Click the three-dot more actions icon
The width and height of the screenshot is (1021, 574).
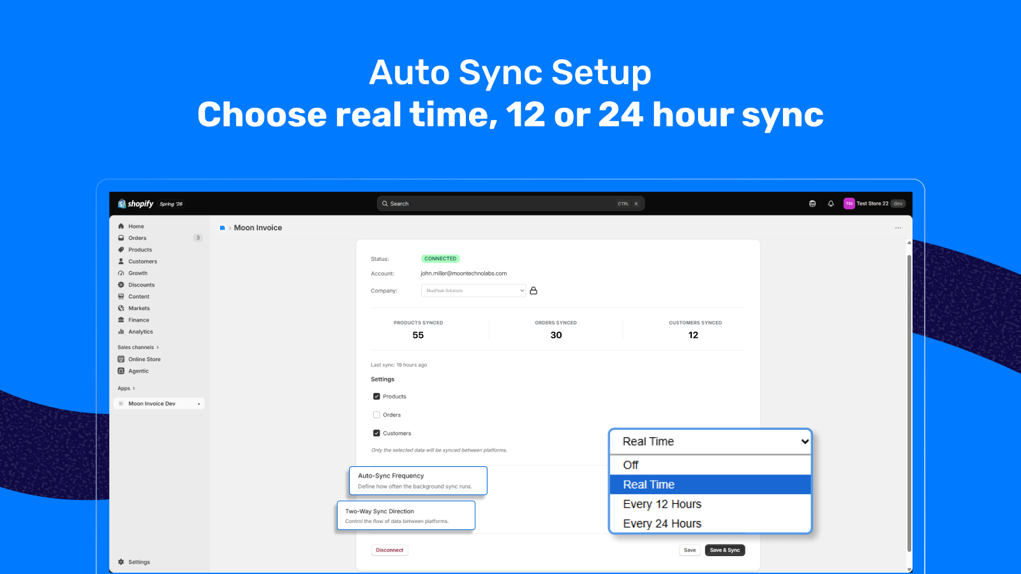898,228
